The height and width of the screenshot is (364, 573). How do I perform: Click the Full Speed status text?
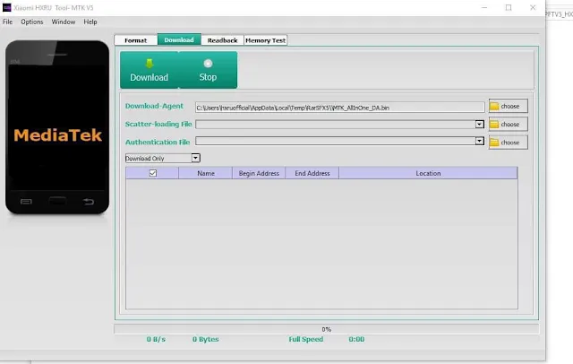pyautogui.click(x=306, y=339)
